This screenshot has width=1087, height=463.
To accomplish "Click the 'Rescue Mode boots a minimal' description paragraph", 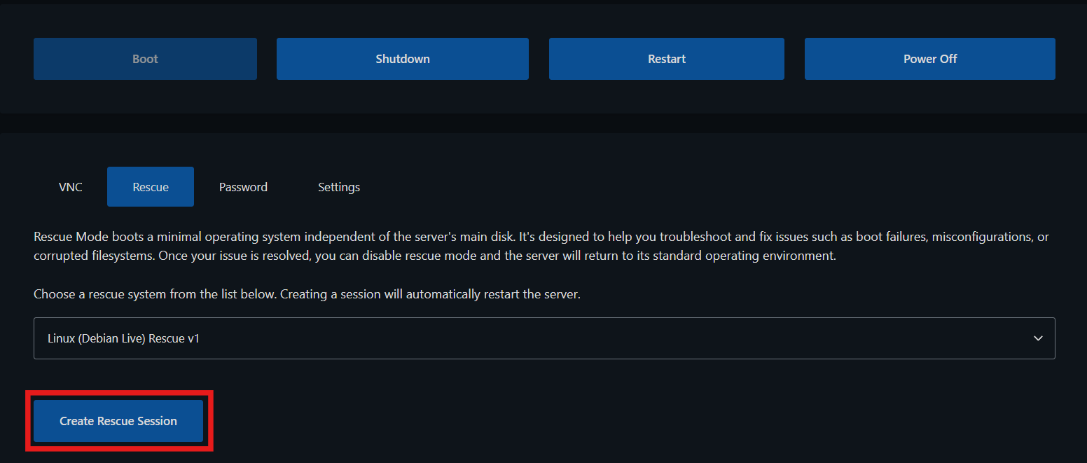I will [541, 247].
